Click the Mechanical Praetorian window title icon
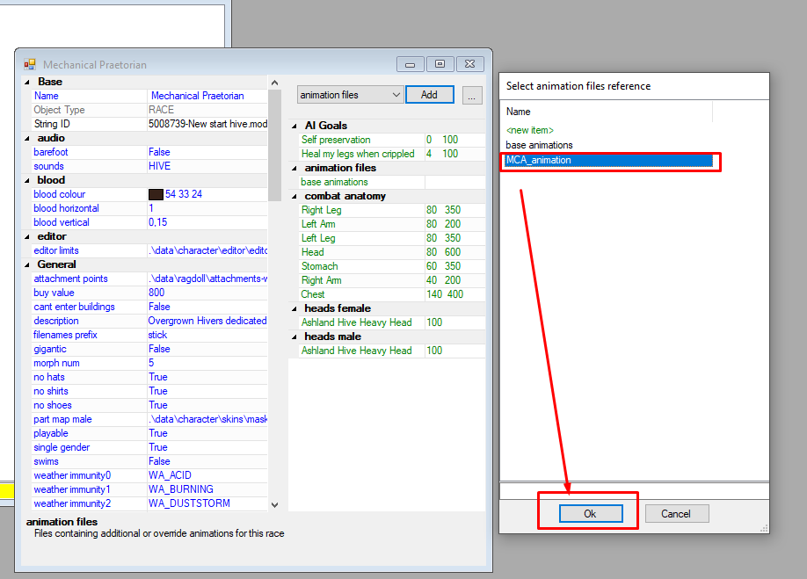807x579 pixels. coord(29,64)
